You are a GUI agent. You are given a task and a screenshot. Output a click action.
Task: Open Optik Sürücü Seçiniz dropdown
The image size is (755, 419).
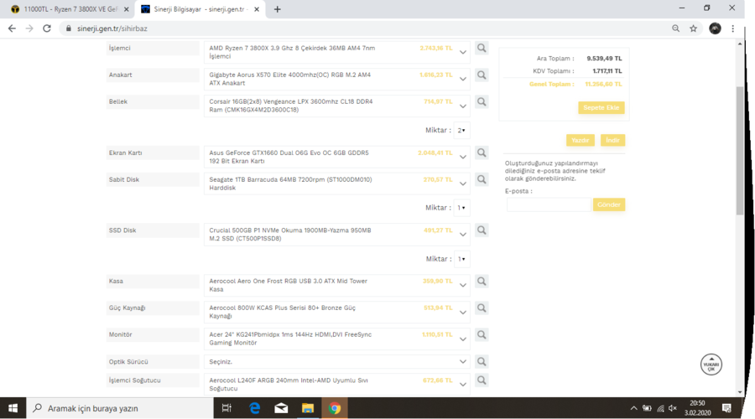point(337,362)
